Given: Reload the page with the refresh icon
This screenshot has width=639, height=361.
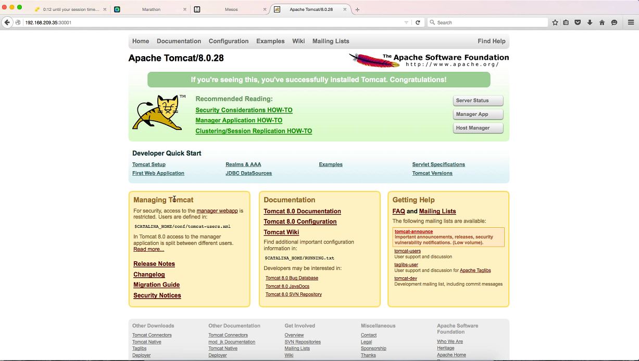Looking at the screenshot, I should [418, 22].
